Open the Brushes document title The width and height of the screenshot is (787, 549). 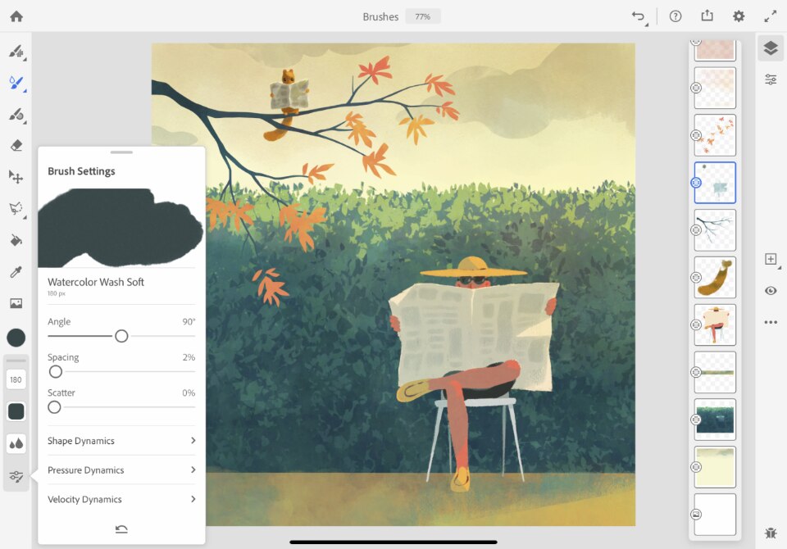(380, 16)
